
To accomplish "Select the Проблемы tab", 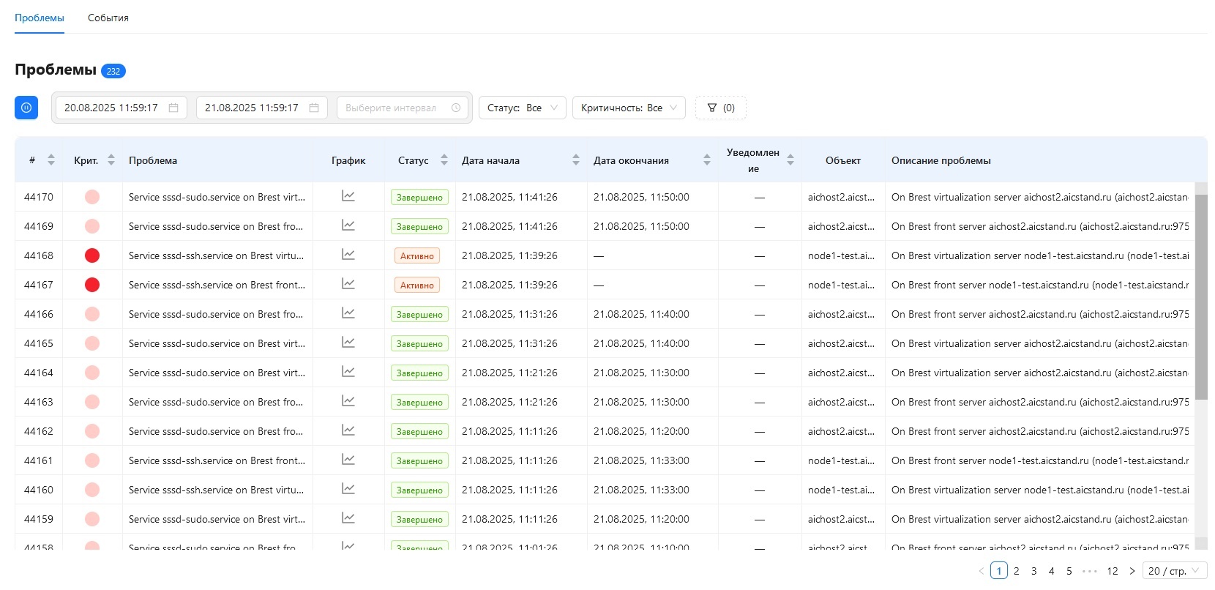I will tap(40, 18).
